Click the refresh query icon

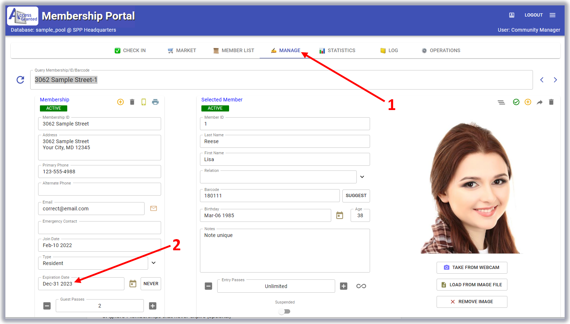20,80
